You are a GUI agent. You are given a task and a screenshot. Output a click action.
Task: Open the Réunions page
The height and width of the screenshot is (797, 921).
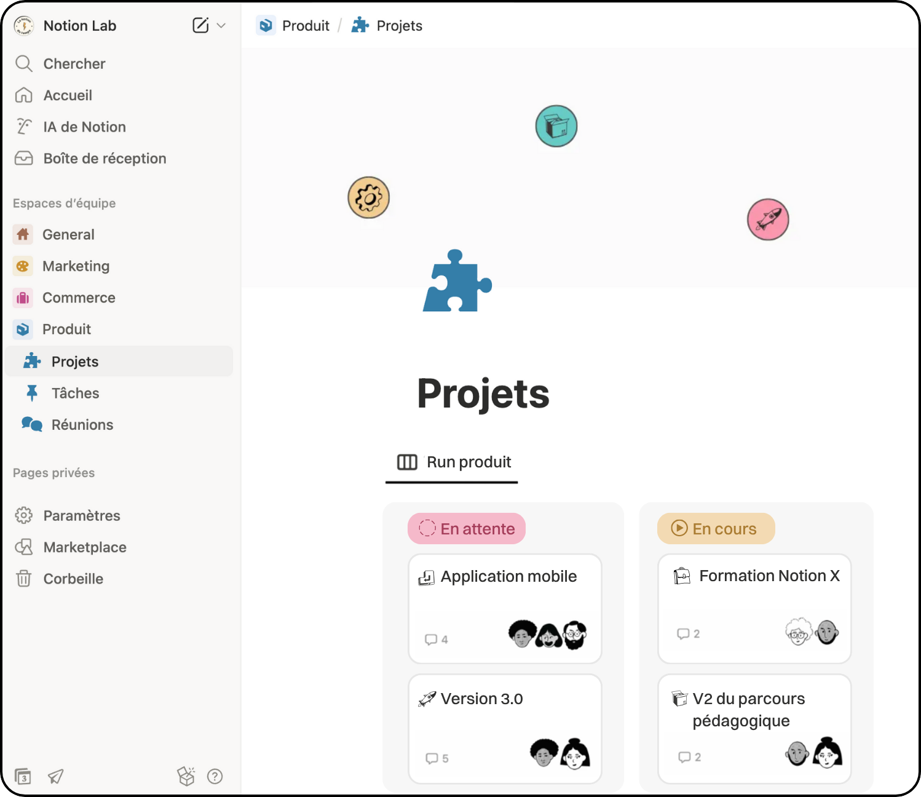82,425
